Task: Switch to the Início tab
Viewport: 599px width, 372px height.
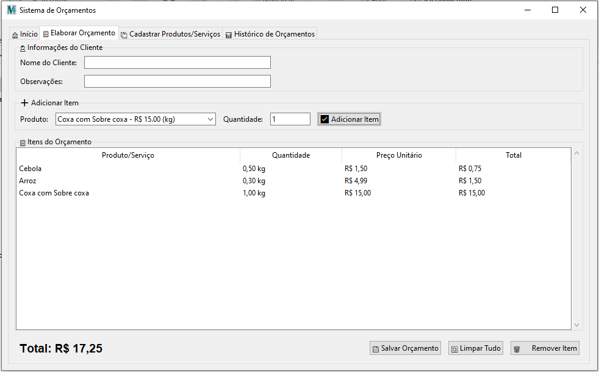Action: coord(24,35)
